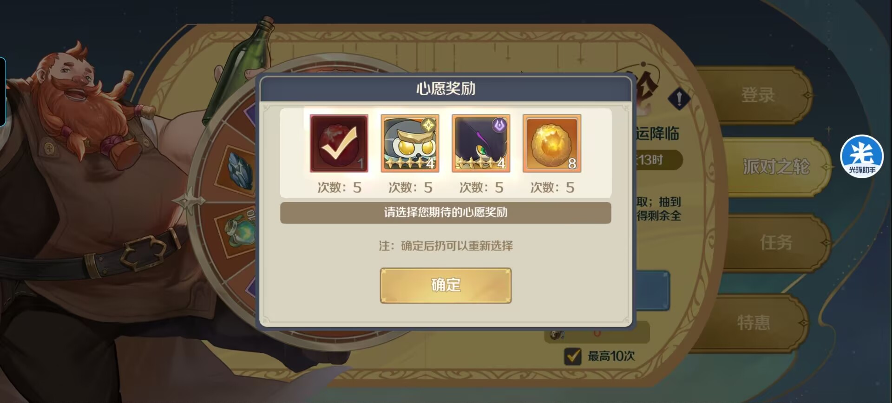
Task: Click the green bottle held by dwarf
Action: pyautogui.click(x=238, y=70)
